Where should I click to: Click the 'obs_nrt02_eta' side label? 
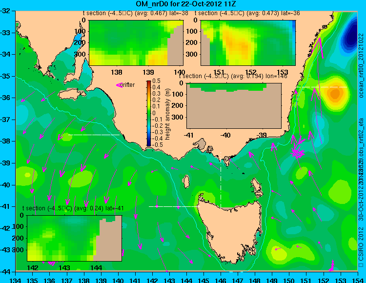[361, 140]
